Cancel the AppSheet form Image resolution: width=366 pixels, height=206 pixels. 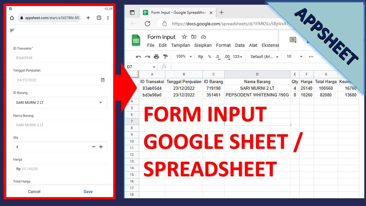pos(34,192)
